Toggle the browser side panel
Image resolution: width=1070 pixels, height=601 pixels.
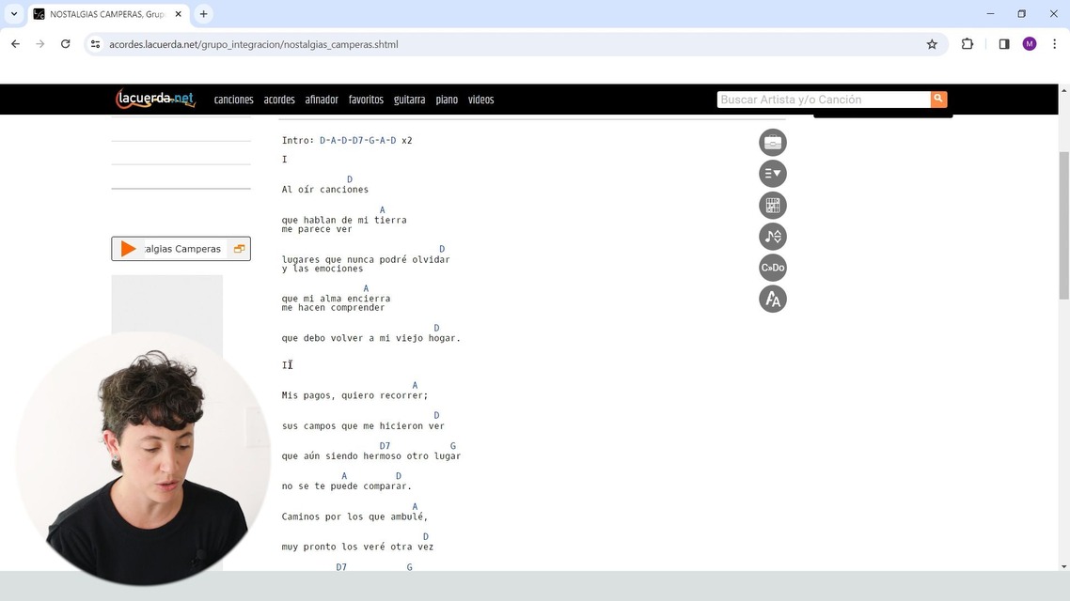click(1004, 44)
